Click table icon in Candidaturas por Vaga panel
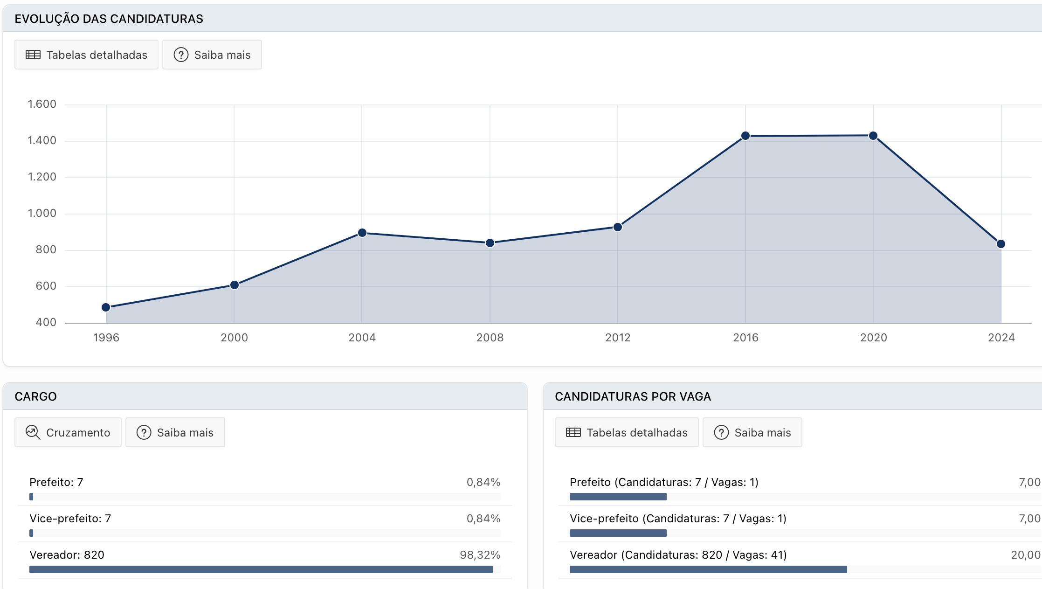 (x=573, y=433)
